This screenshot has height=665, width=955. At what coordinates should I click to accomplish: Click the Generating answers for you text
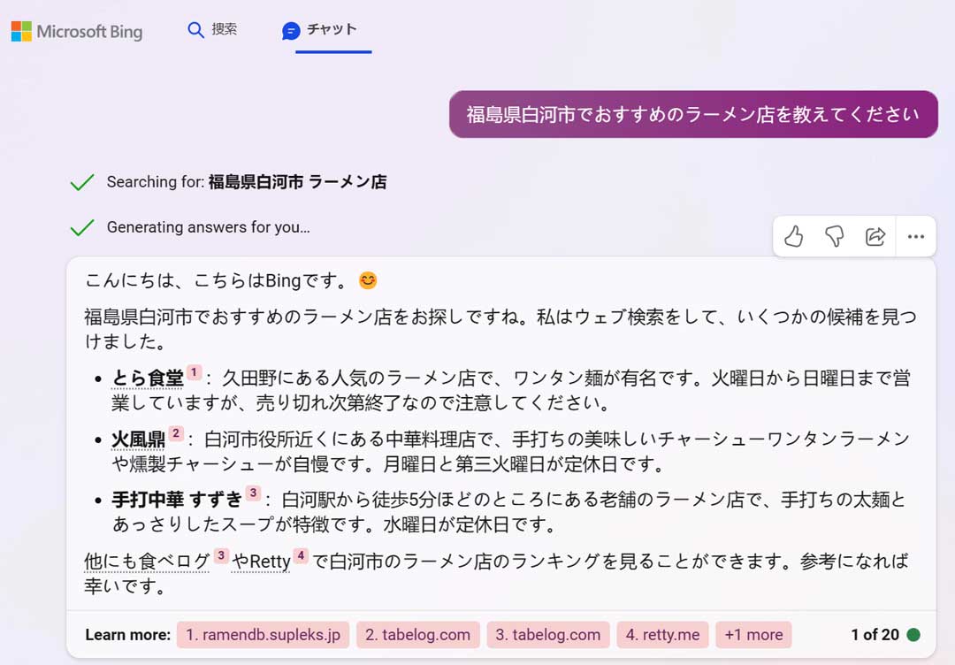coord(209,227)
